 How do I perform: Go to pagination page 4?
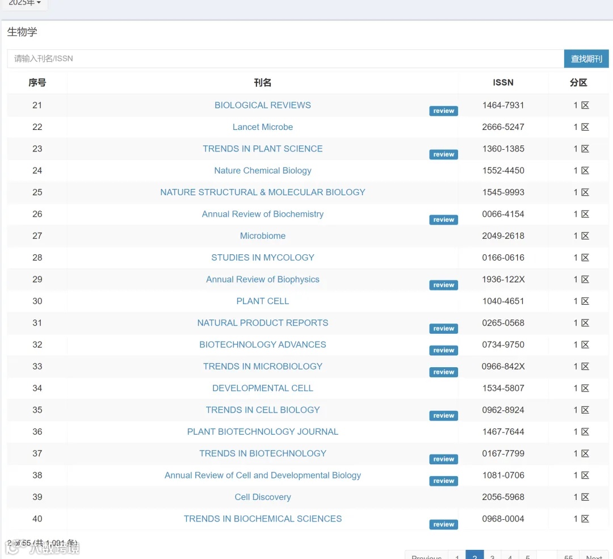[510, 555]
